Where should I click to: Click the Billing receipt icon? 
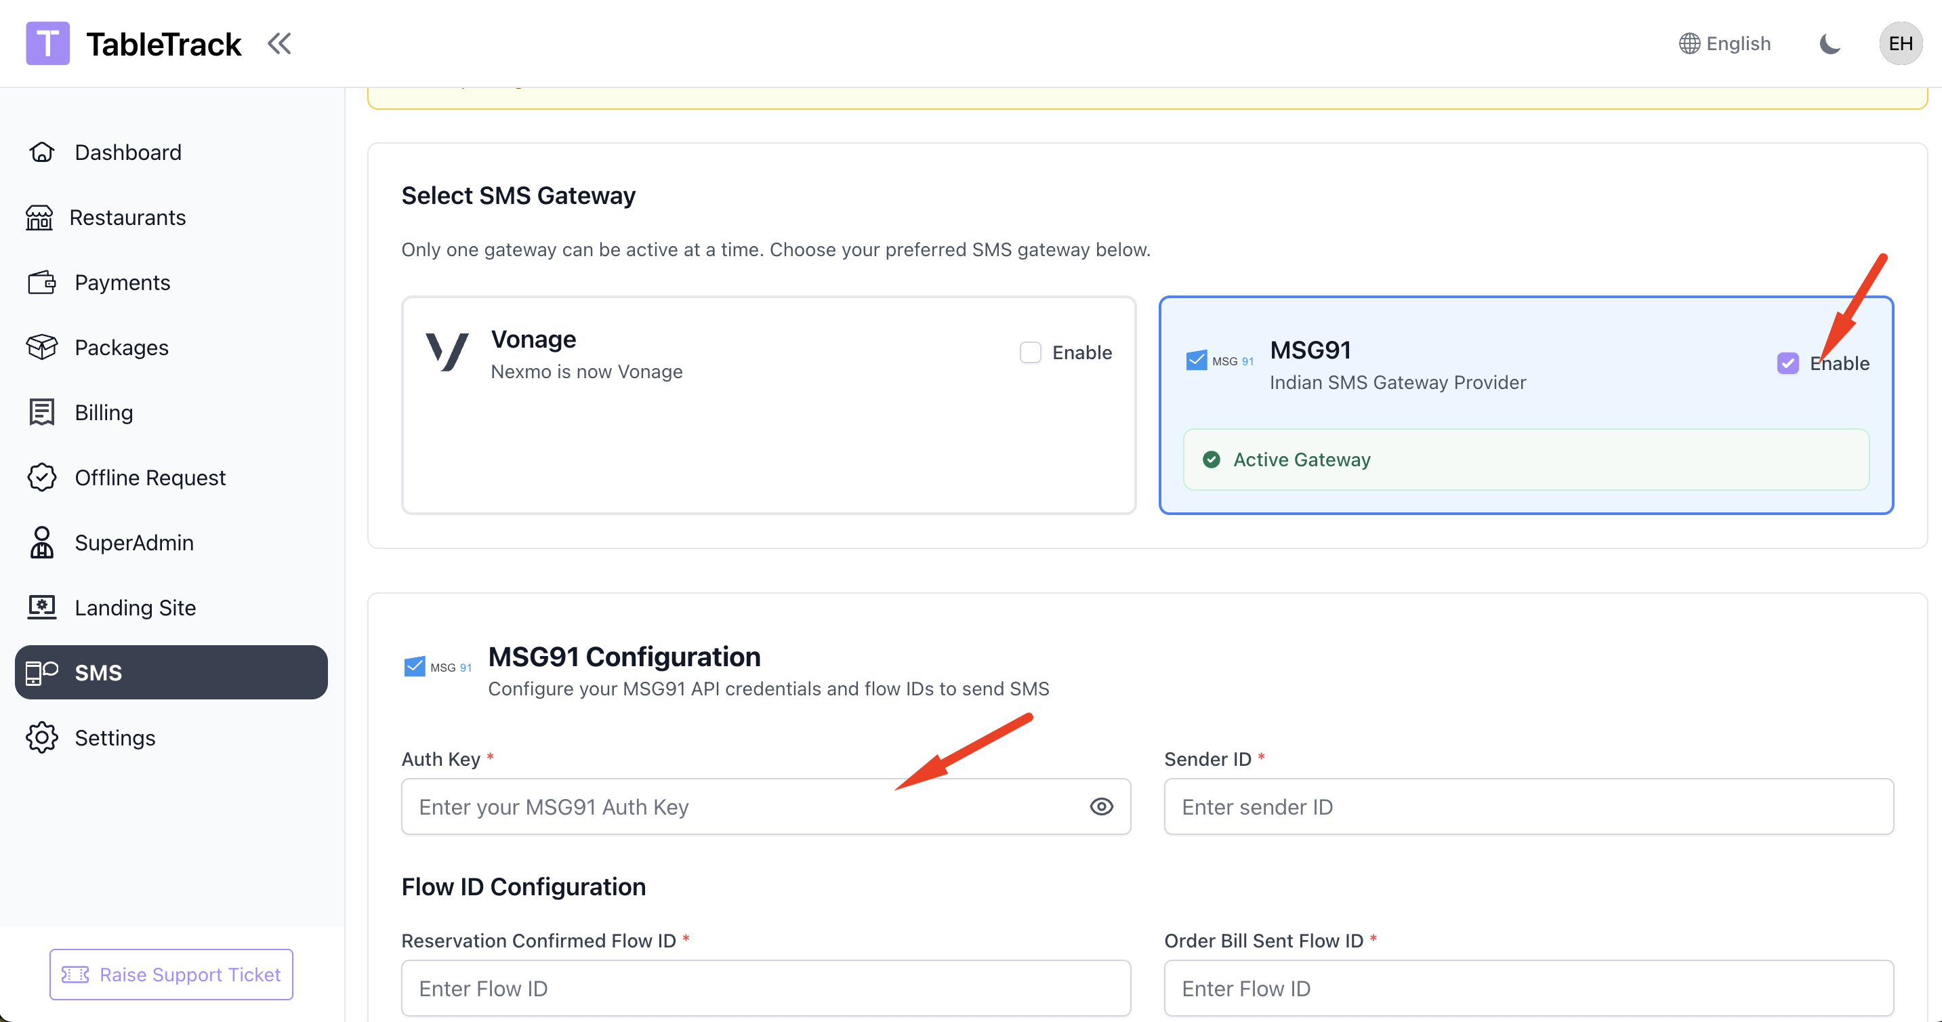tap(41, 413)
